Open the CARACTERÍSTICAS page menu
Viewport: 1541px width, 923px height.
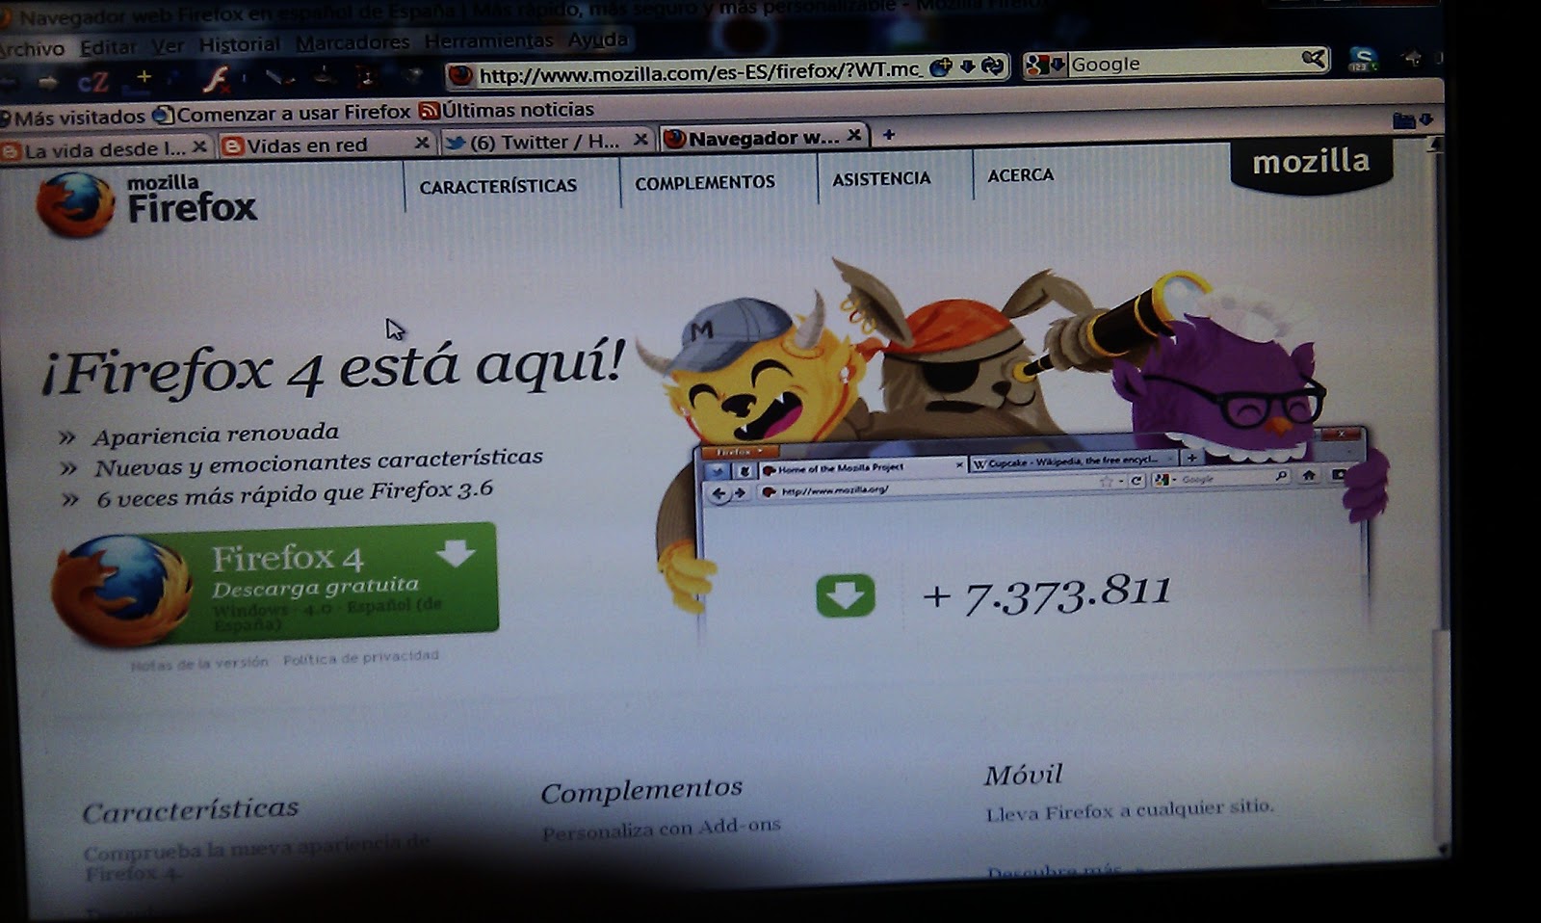click(x=498, y=186)
